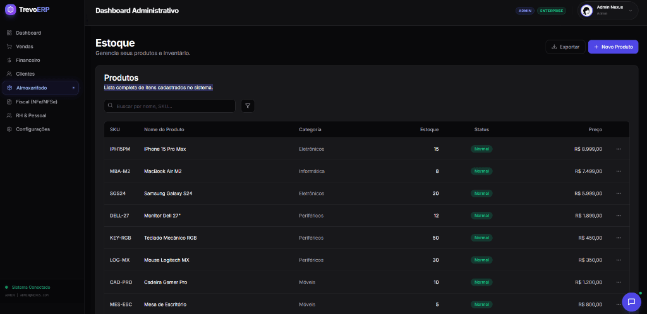Click the Exportar button
Image resolution: width=647 pixels, height=314 pixels.
click(565, 47)
